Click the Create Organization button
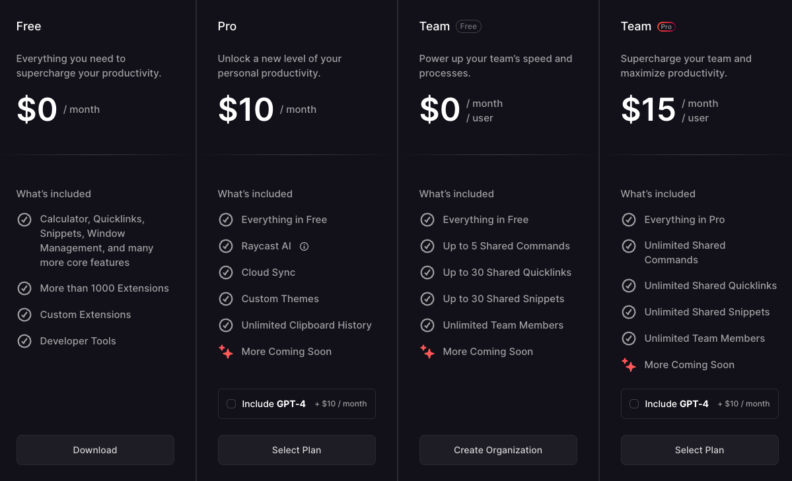 [x=498, y=450]
